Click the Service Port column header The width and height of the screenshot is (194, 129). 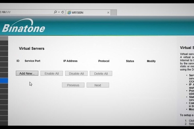pyautogui.click(x=32, y=61)
